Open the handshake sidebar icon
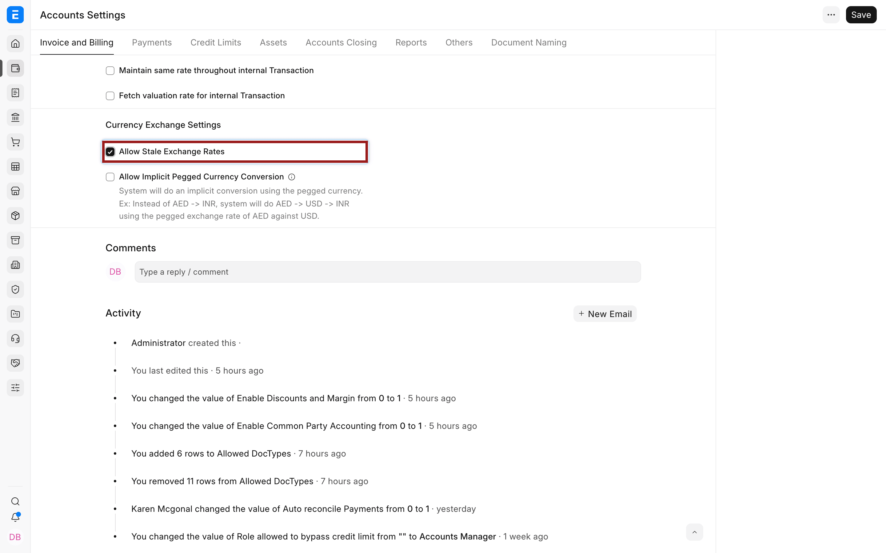The image size is (886, 553). [x=15, y=363]
